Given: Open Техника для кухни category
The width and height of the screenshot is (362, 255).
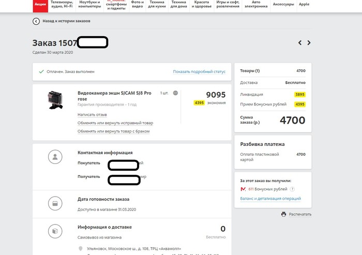Looking at the screenshot, I should coord(156,5).
